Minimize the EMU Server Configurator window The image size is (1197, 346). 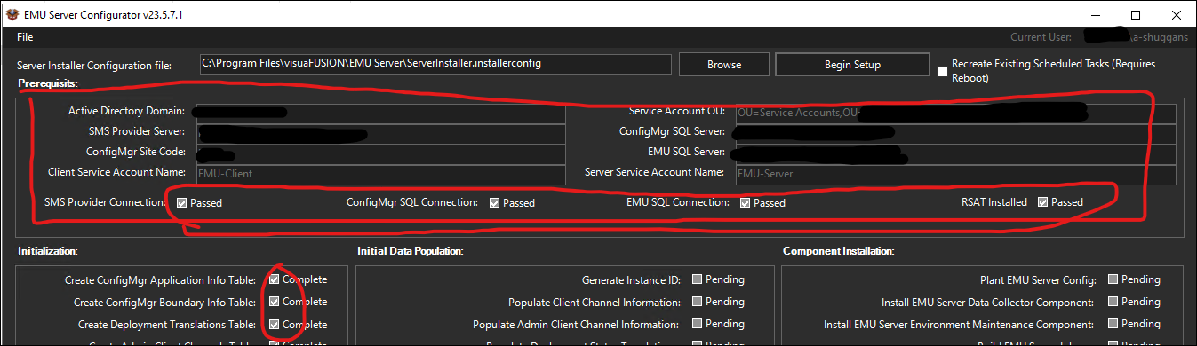(1095, 14)
